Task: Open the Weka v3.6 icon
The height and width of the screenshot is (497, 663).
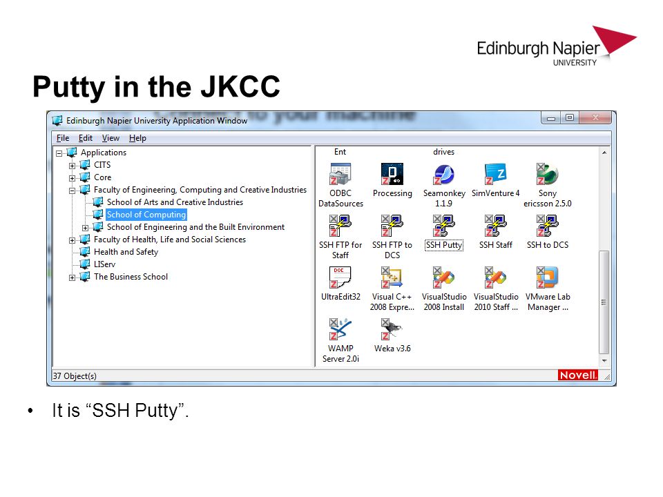Action: (x=392, y=329)
